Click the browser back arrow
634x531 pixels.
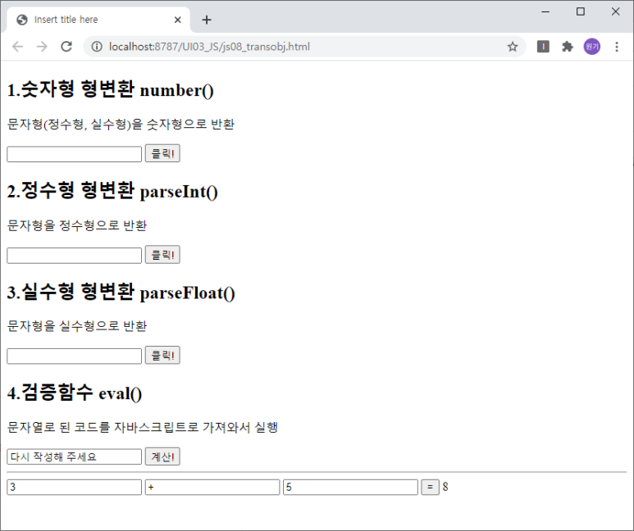(x=17, y=47)
